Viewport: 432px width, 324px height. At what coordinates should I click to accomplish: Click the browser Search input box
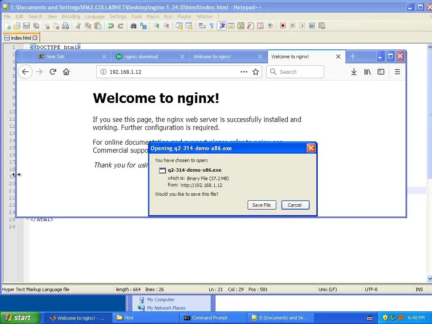tap(295, 72)
